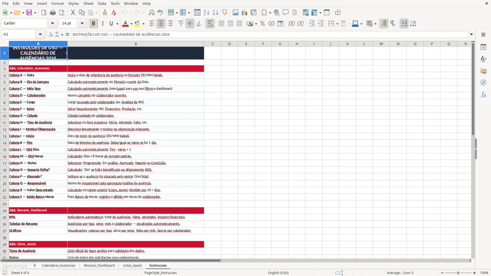Switch to the Listas_Apoio sheet tab
This screenshot has width=491, height=276.
[133, 265]
